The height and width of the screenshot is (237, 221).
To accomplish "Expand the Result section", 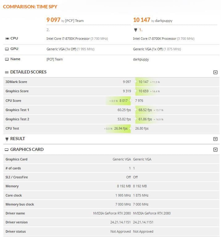I will [215, 139].
